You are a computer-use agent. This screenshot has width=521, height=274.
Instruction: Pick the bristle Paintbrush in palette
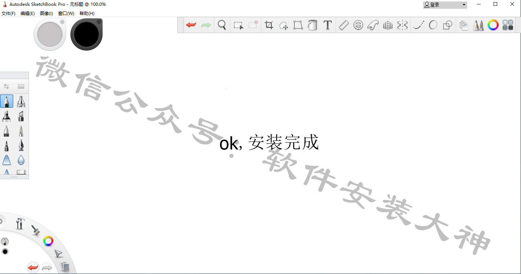click(21, 131)
